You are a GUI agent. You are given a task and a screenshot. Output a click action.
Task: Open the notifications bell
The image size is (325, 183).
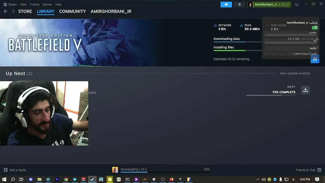click(239, 4)
